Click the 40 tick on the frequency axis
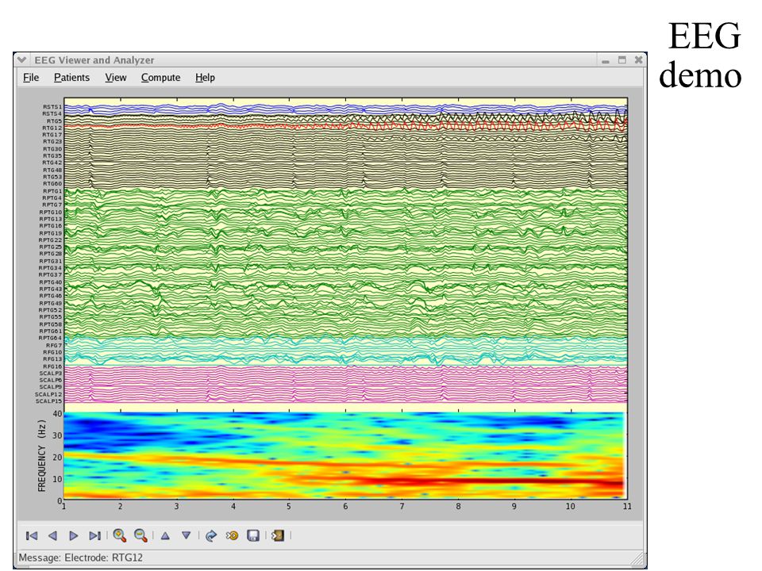The height and width of the screenshot is (571, 762). (x=57, y=414)
